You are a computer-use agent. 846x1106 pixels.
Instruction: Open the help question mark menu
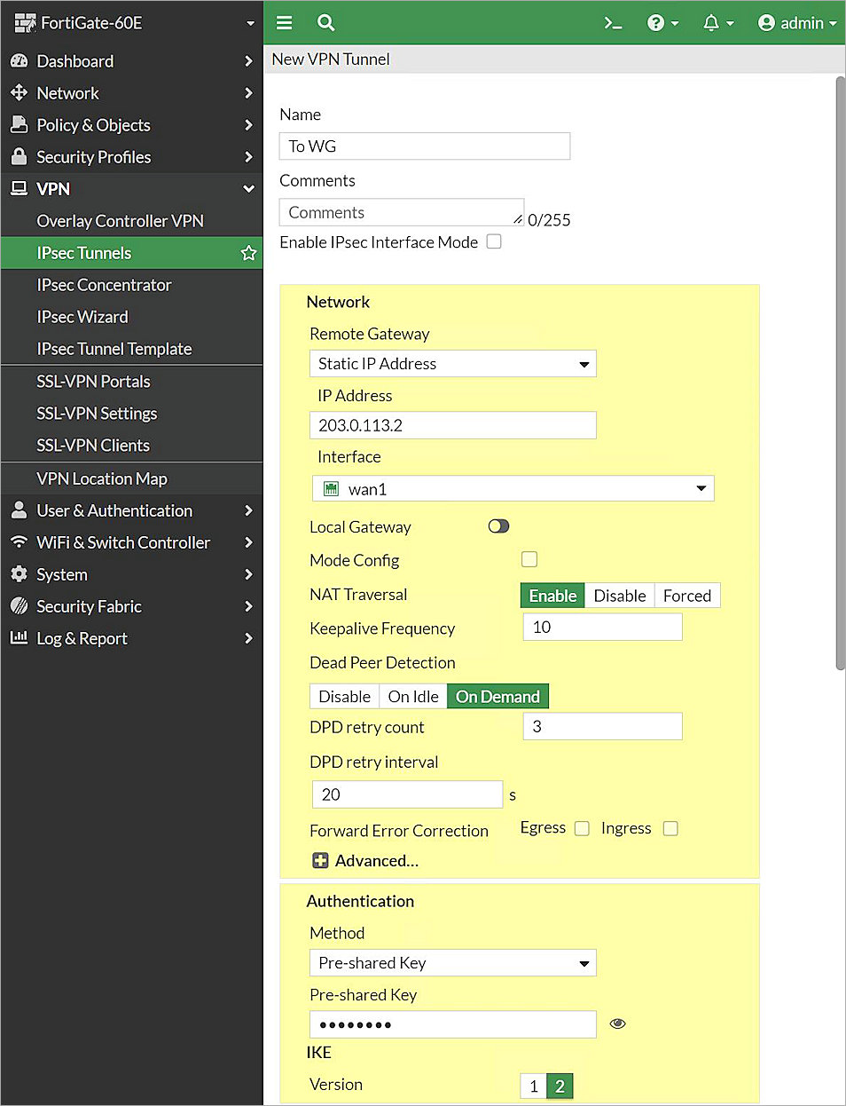tap(662, 23)
